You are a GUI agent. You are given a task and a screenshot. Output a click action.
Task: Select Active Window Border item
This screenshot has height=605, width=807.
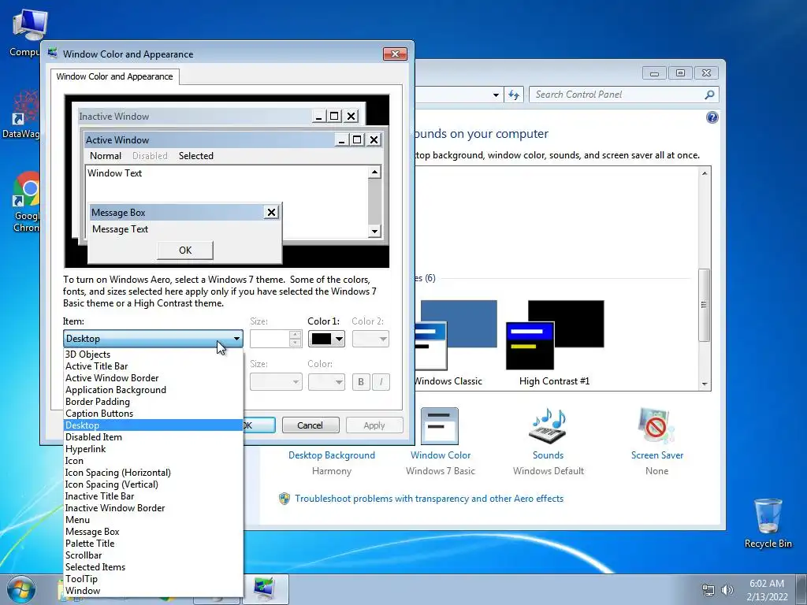pos(153,377)
